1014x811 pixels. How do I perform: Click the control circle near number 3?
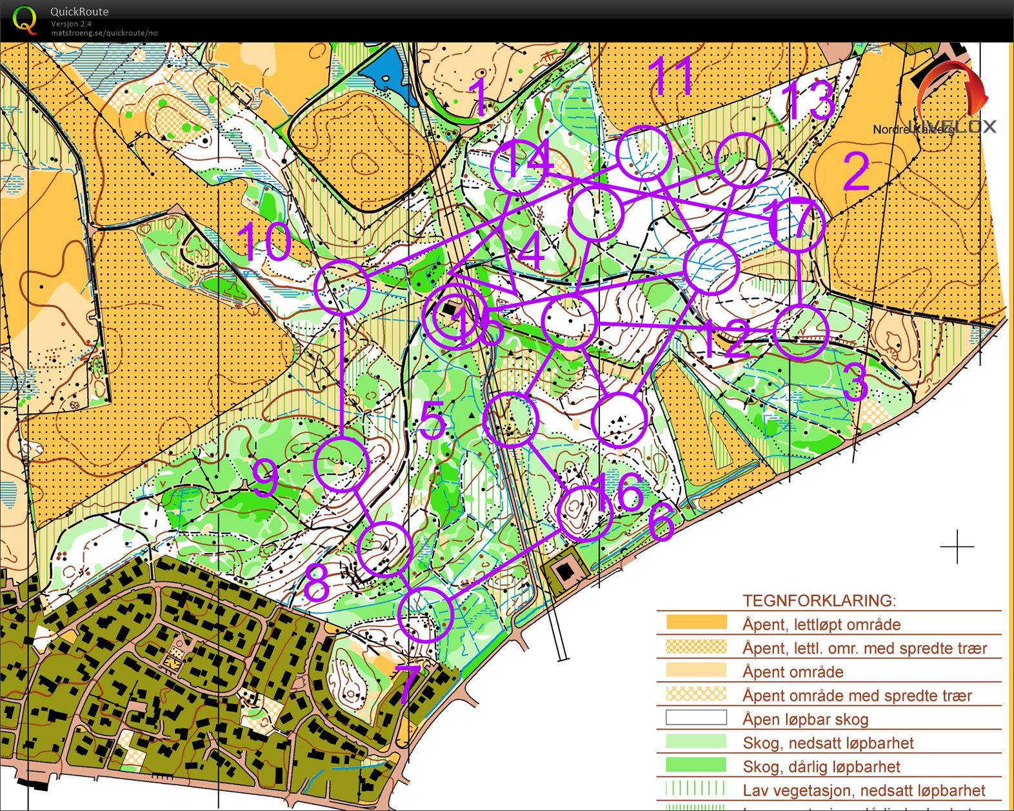(x=800, y=332)
